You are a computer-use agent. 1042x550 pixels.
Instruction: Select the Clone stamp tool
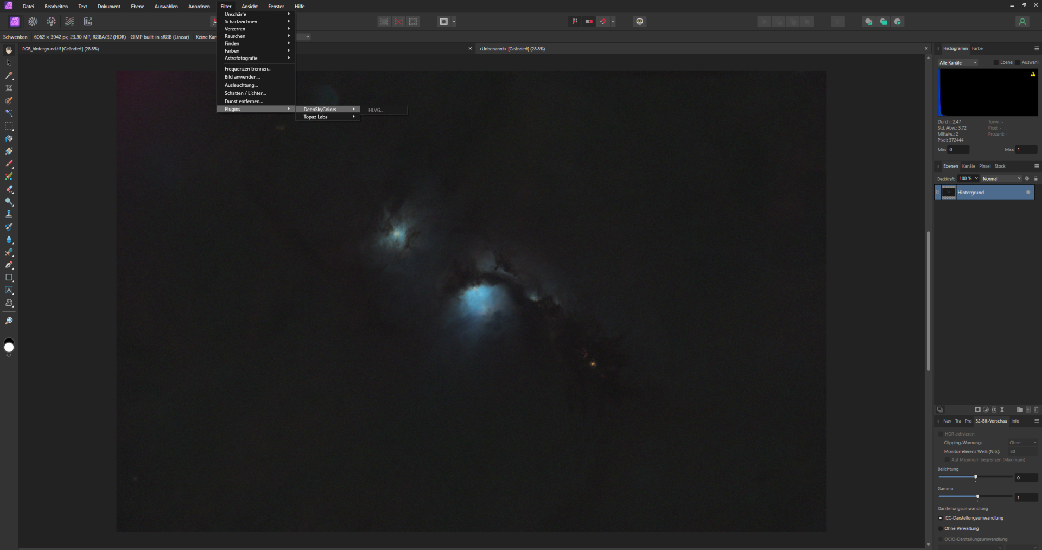(x=9, y=214)
